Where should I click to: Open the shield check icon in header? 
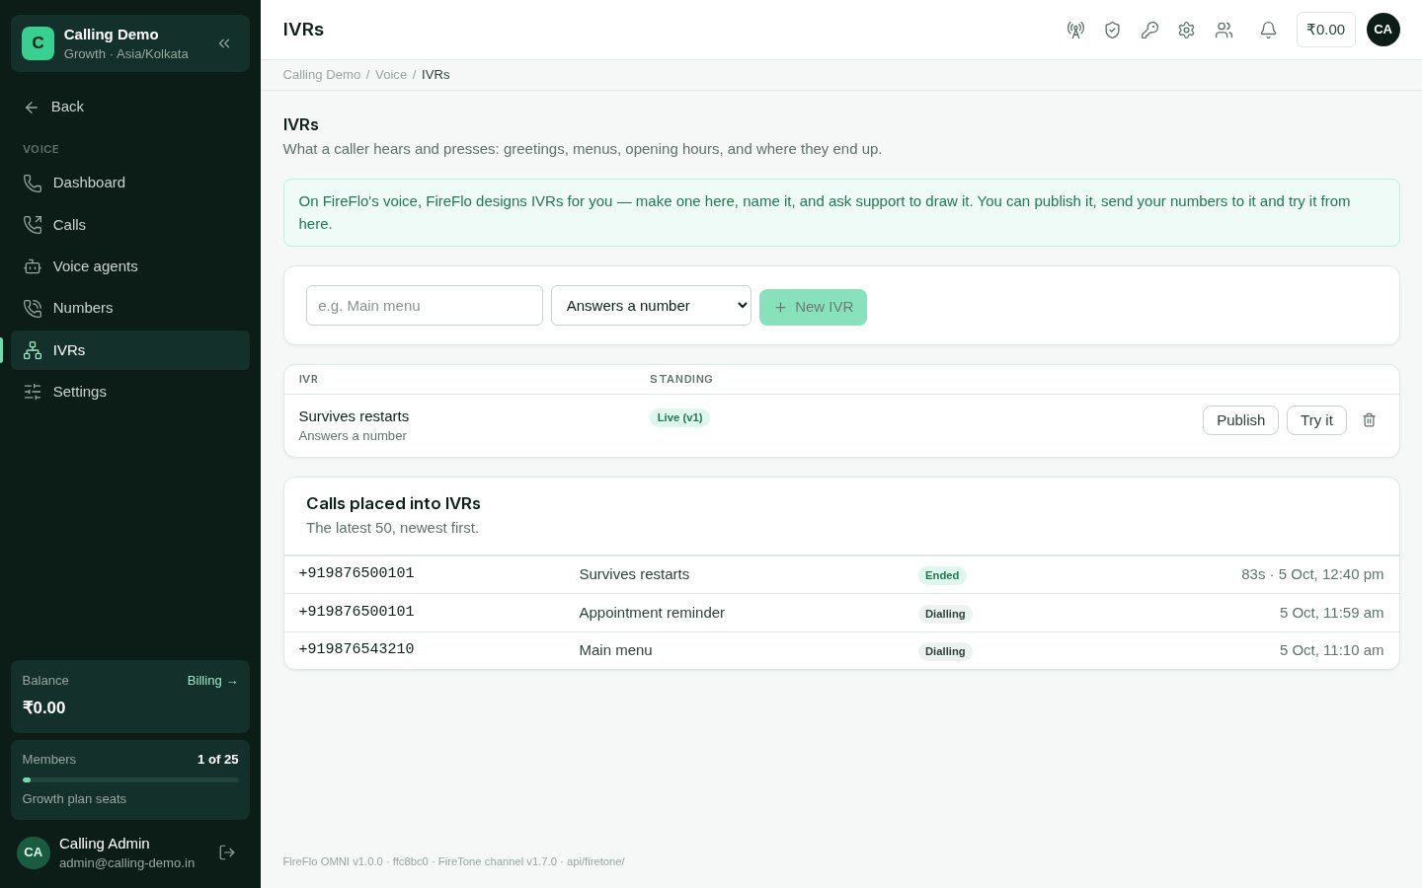click(1112, 30)
